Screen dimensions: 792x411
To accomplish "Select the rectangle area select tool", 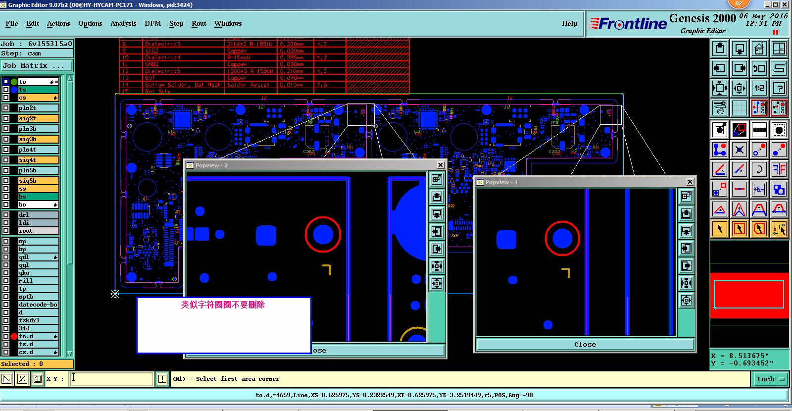I will 740,229.
